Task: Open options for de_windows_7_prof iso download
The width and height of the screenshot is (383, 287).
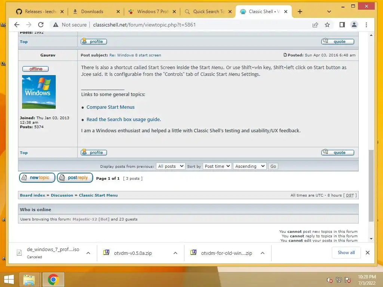Action: point(88,253)
